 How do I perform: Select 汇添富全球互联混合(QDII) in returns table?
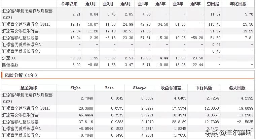(27, 24)
